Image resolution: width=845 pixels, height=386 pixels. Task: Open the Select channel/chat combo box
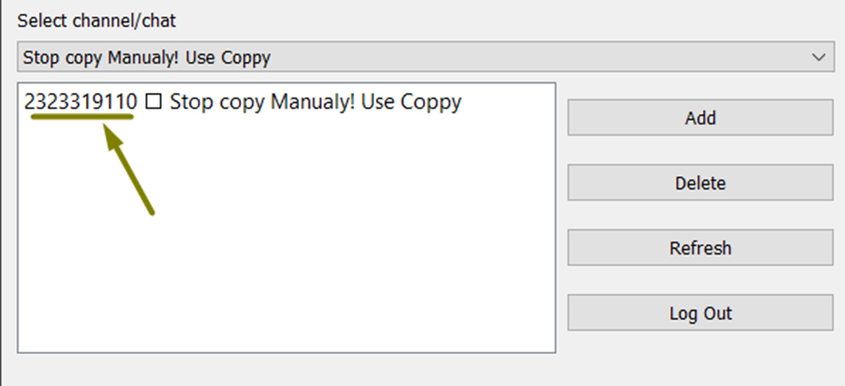point(424,58)
